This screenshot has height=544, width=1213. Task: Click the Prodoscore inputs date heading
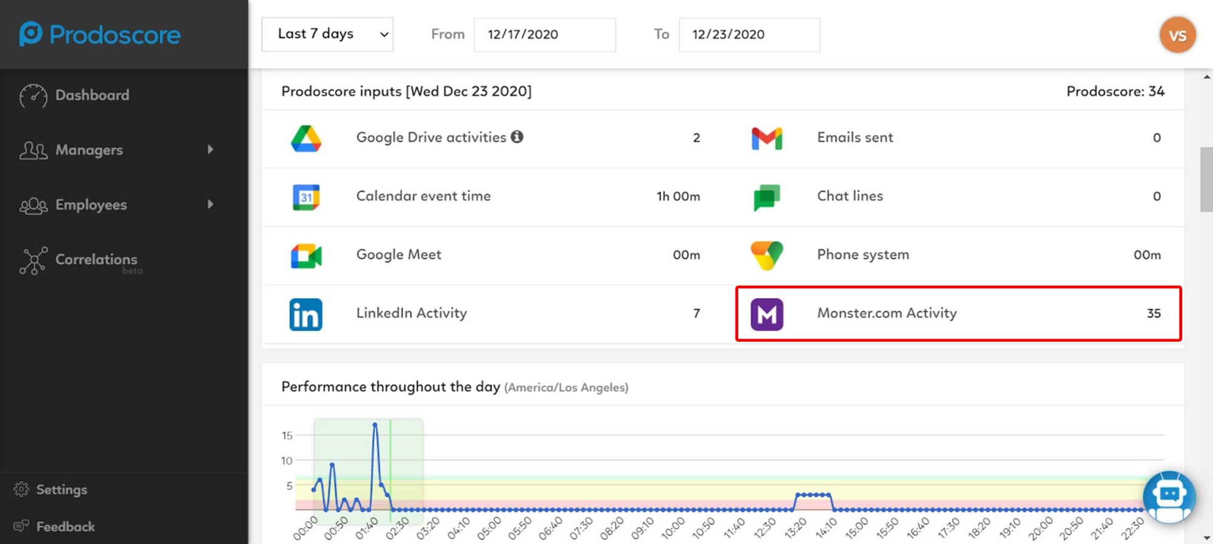pos(406,91)
